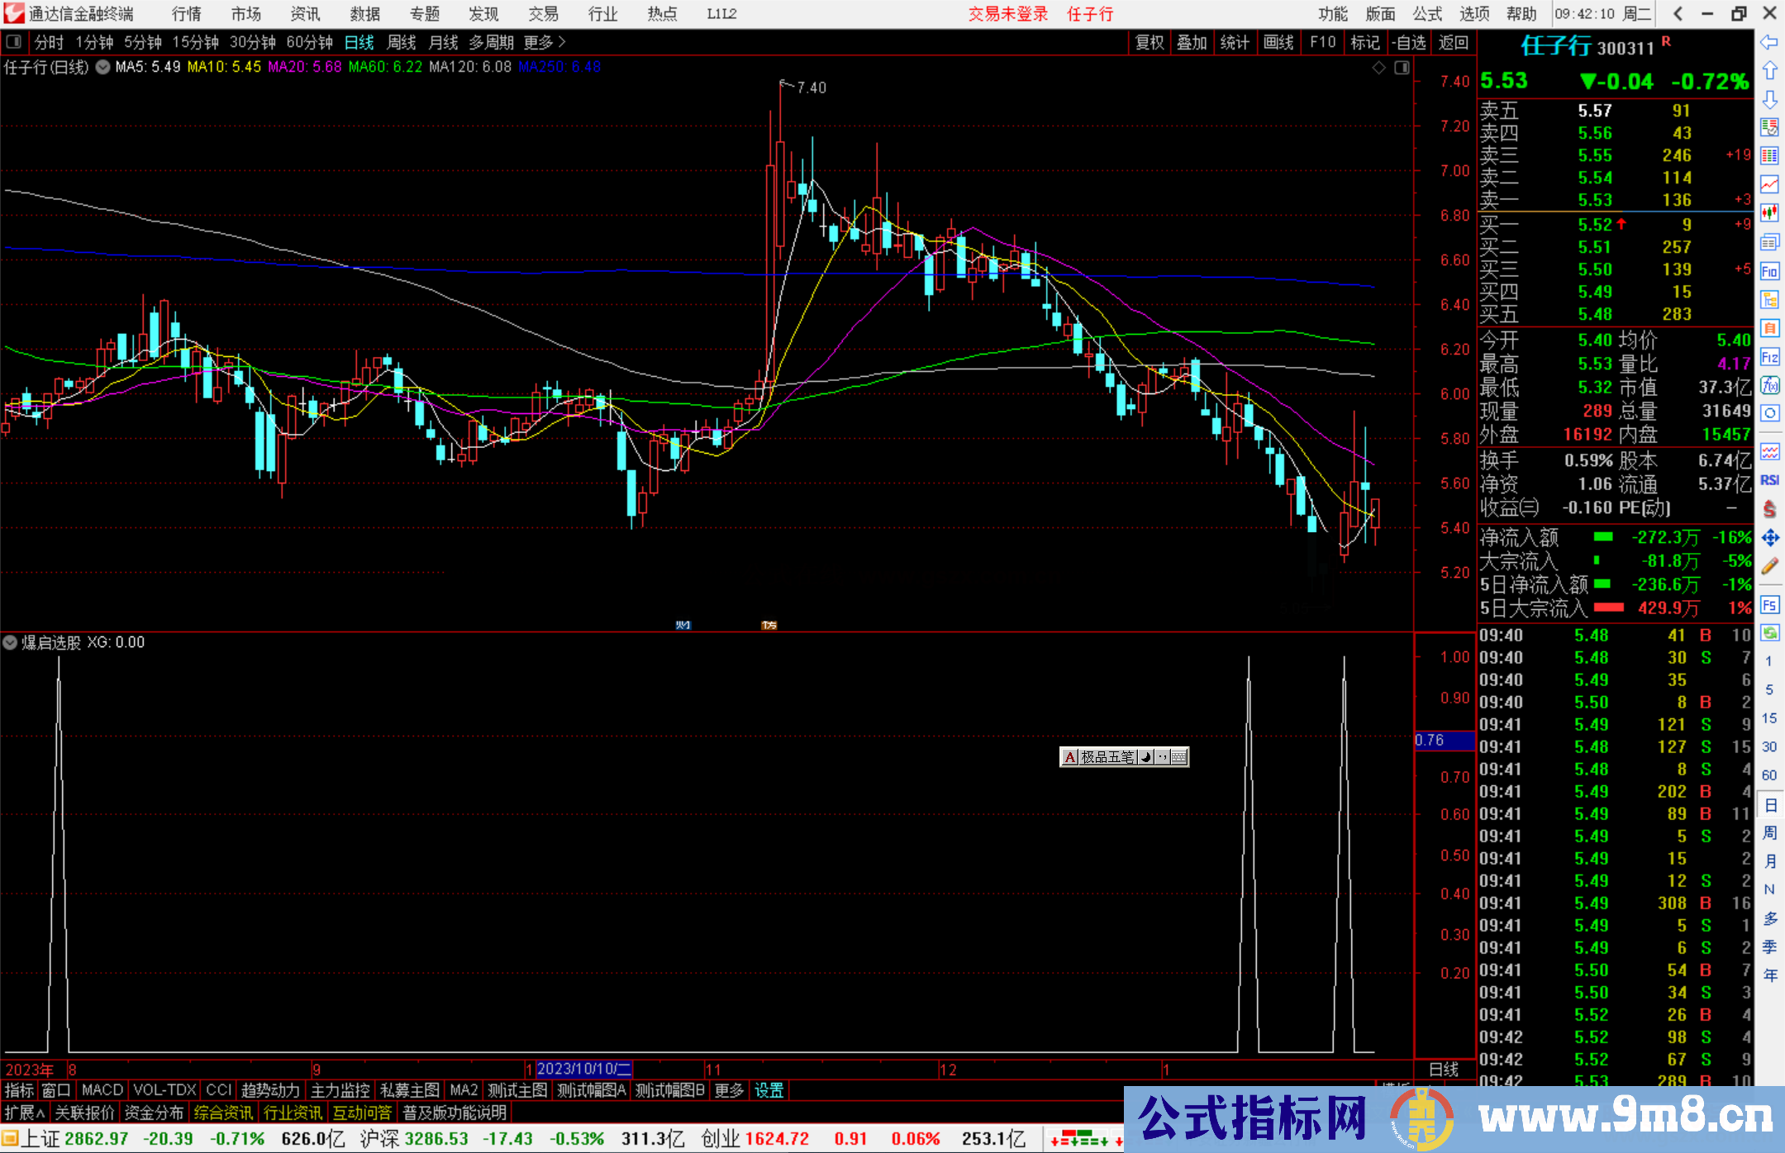
Task: Click the 复权 button
Action: (x=1150, y=42)
